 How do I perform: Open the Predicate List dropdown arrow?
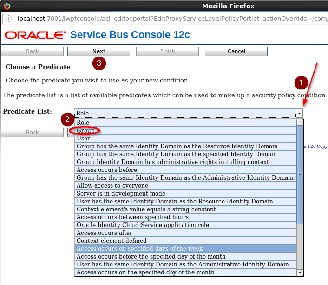click(x=300, y=113)
